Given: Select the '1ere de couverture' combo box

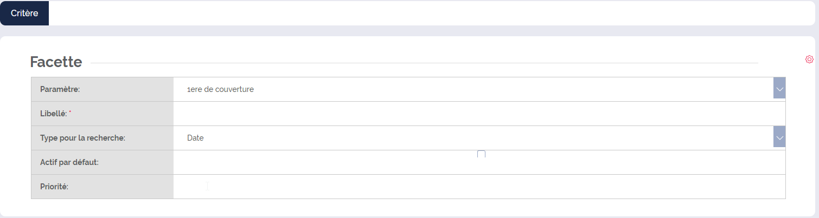Looking at the screenshot, I should 479,89.
